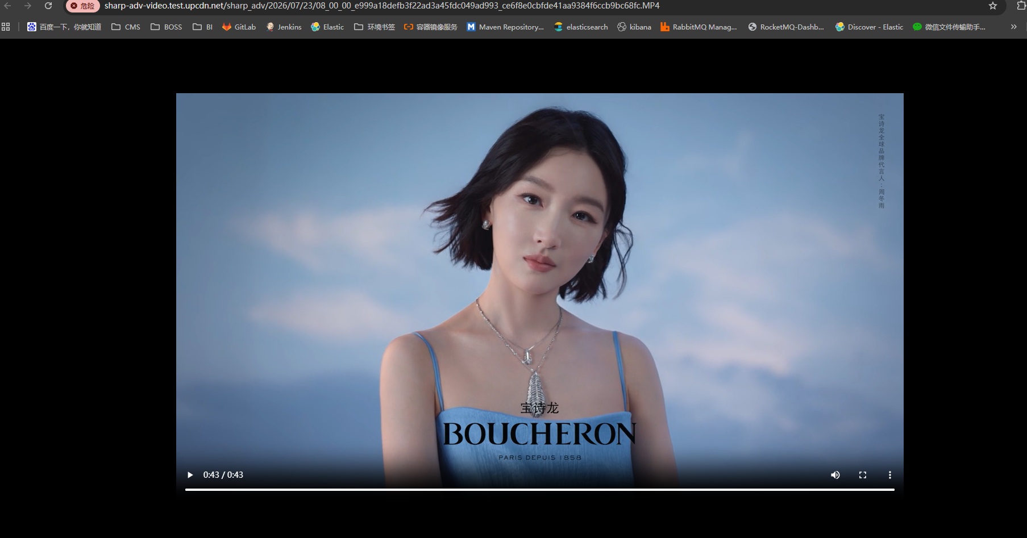Open the extensions puzzle icon
1027x538 pixels.
pos(1021,6)
